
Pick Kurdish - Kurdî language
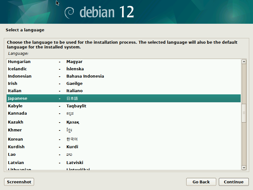[x=124, y=147]
